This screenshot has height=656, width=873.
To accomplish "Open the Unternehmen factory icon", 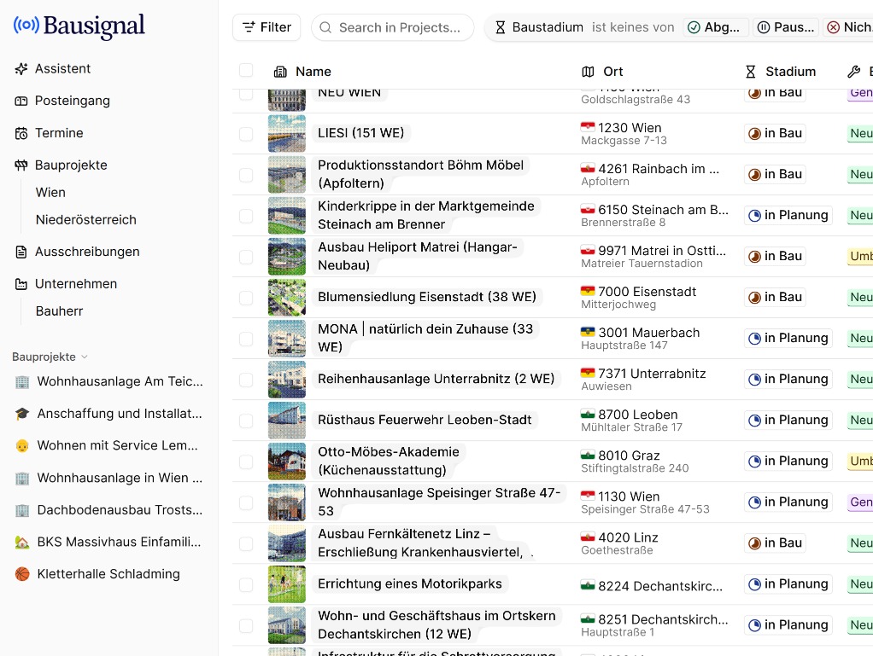I will tap(21, 284).
